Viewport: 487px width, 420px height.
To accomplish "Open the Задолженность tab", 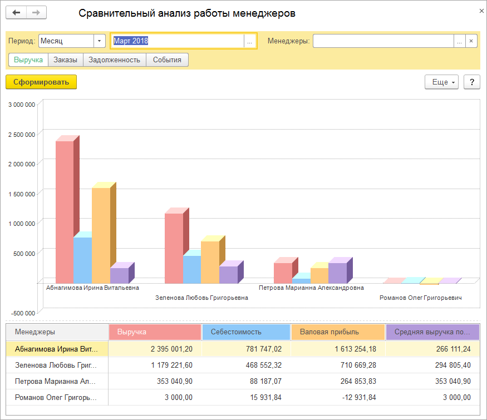I will point(114,60).
